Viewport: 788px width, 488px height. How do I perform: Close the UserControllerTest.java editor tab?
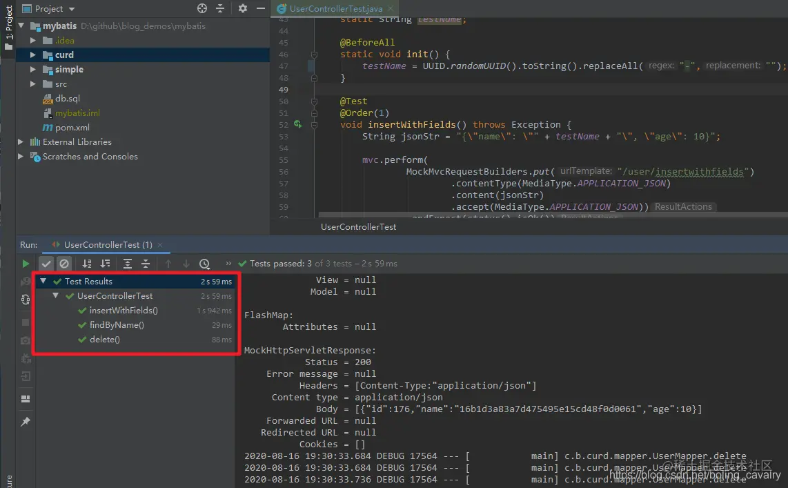point(391,8)
